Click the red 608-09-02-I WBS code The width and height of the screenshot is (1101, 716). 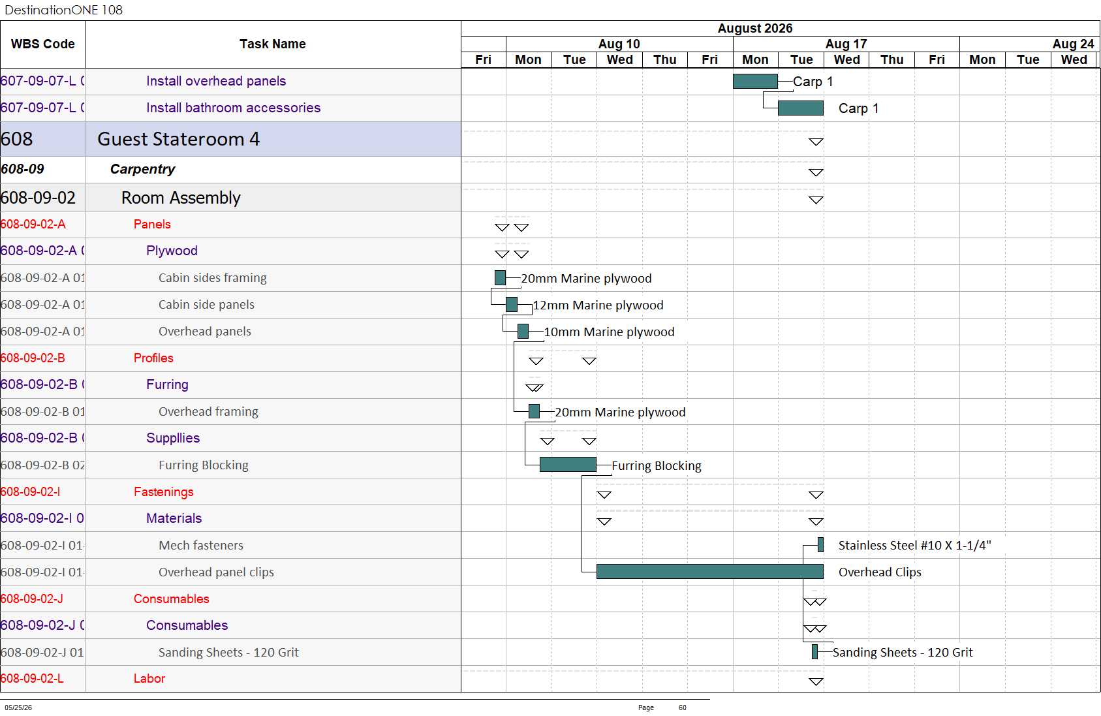coord(31,492)
